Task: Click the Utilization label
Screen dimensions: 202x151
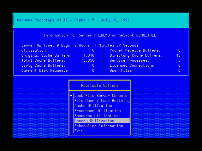Action: pyautogui.click(x=35, y=50)
